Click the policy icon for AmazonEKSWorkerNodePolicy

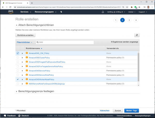coord(27,79)
